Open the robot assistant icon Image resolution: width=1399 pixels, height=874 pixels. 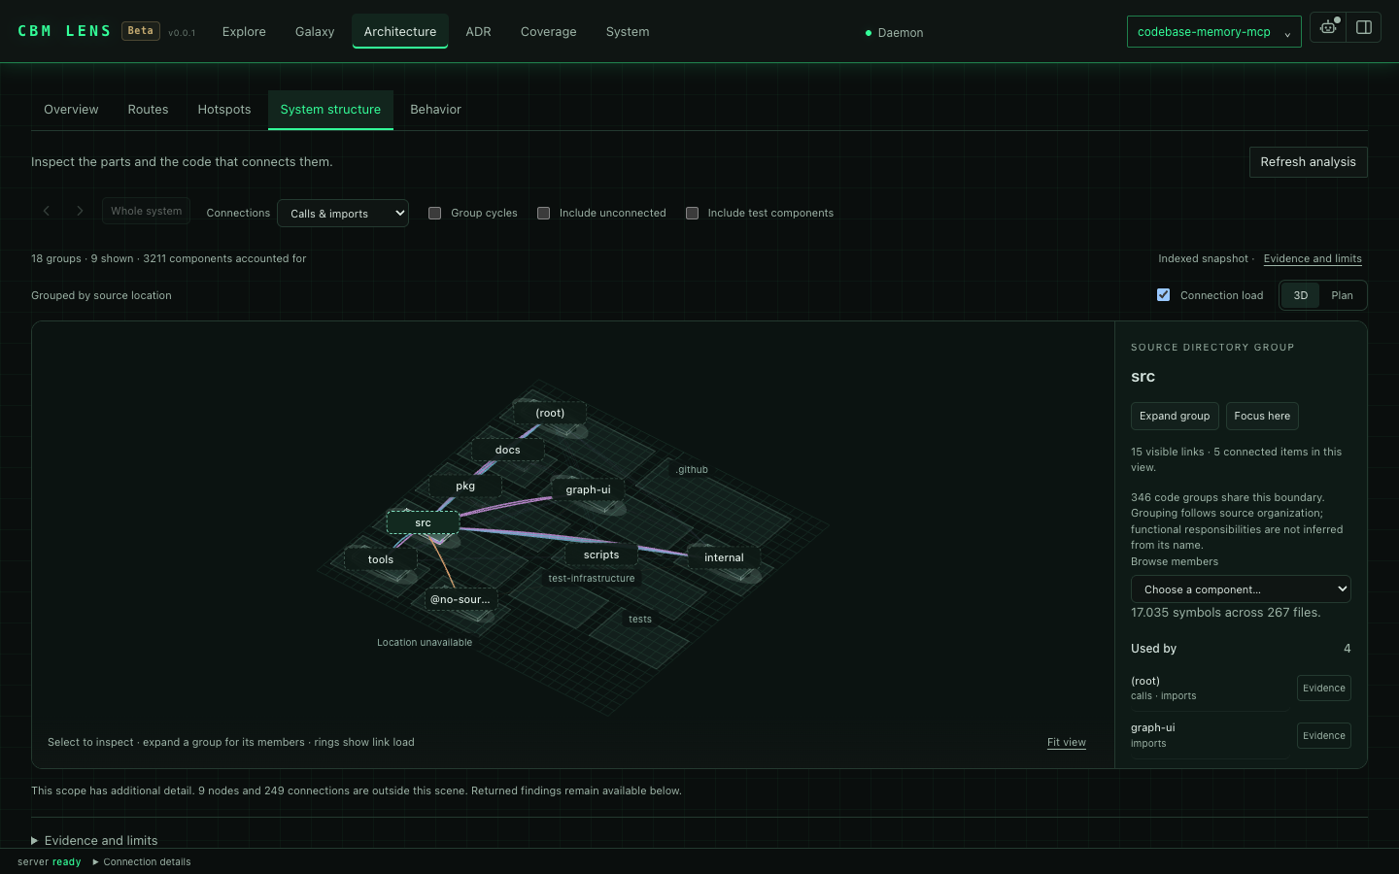tap(1328, 27)
